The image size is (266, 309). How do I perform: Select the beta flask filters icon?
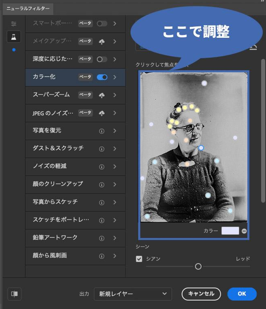(13, 37)
